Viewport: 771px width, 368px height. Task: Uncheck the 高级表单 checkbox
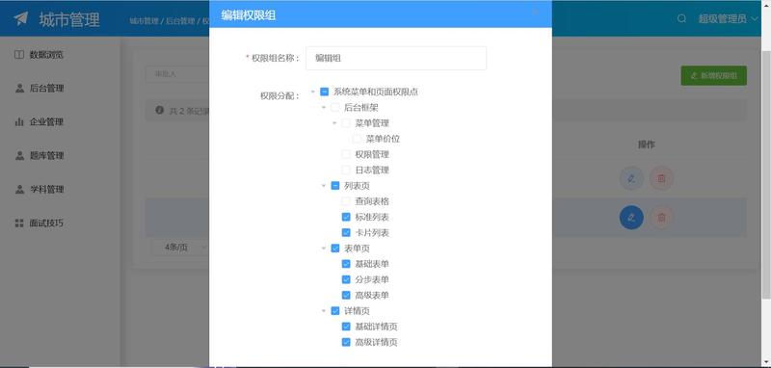(x=346, y=296)
